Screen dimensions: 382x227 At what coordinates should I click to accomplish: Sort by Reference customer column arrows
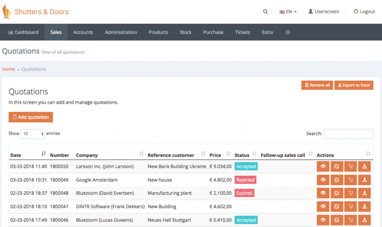click(203, 153)
